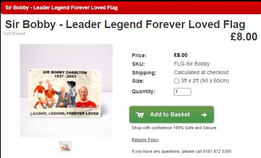The image size is (261, 158).
Task: Click the white arrow icon on Add to Basket
Action: [x=204, y=115]
